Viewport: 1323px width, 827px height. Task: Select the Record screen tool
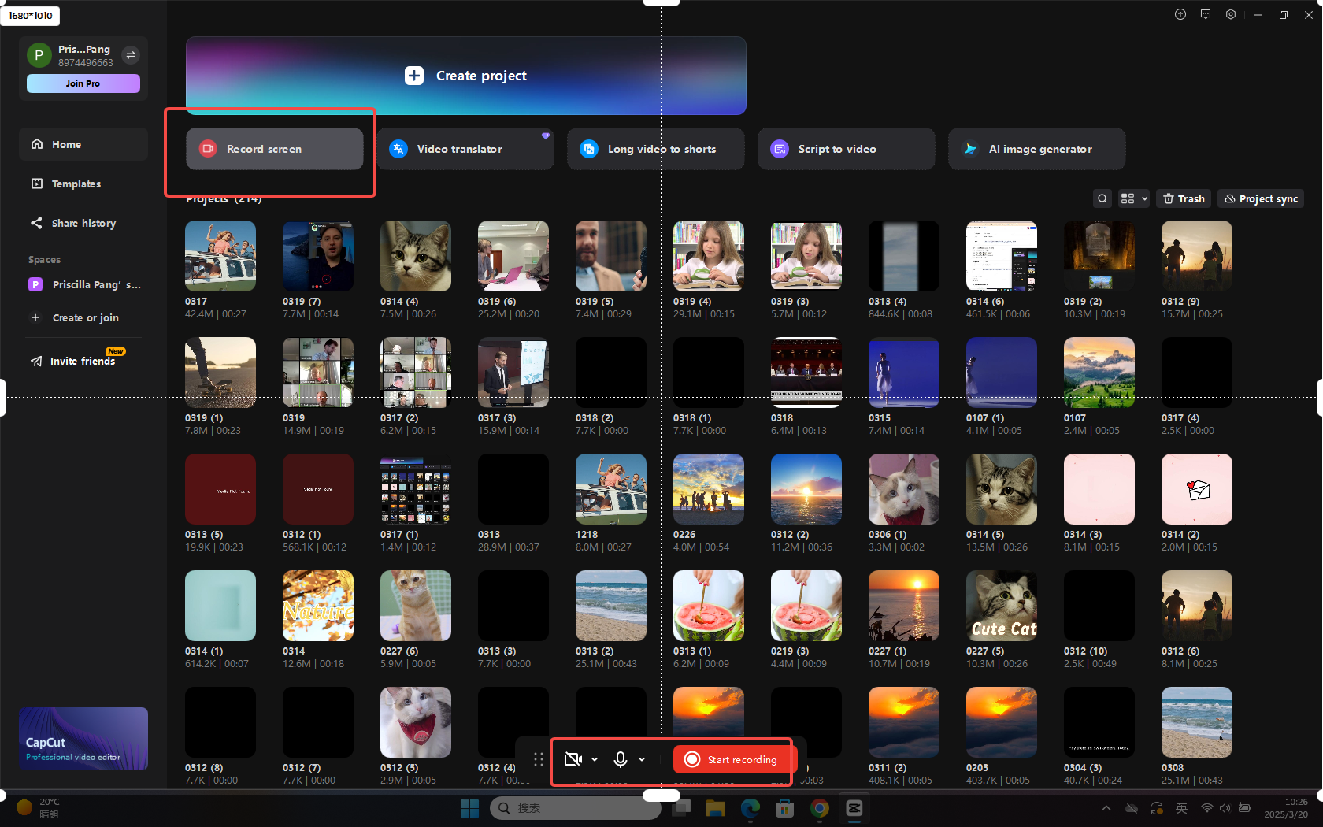(273, 149)
